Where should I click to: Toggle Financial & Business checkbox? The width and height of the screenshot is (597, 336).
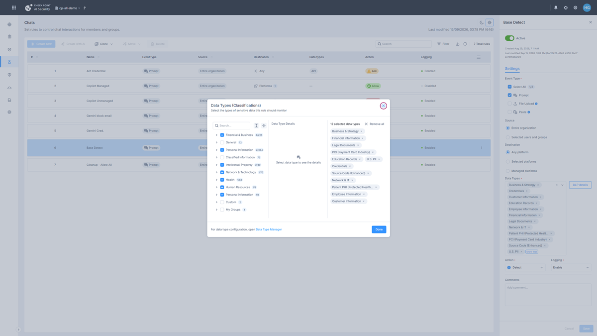pyautogui.click(x=222, y=135)
